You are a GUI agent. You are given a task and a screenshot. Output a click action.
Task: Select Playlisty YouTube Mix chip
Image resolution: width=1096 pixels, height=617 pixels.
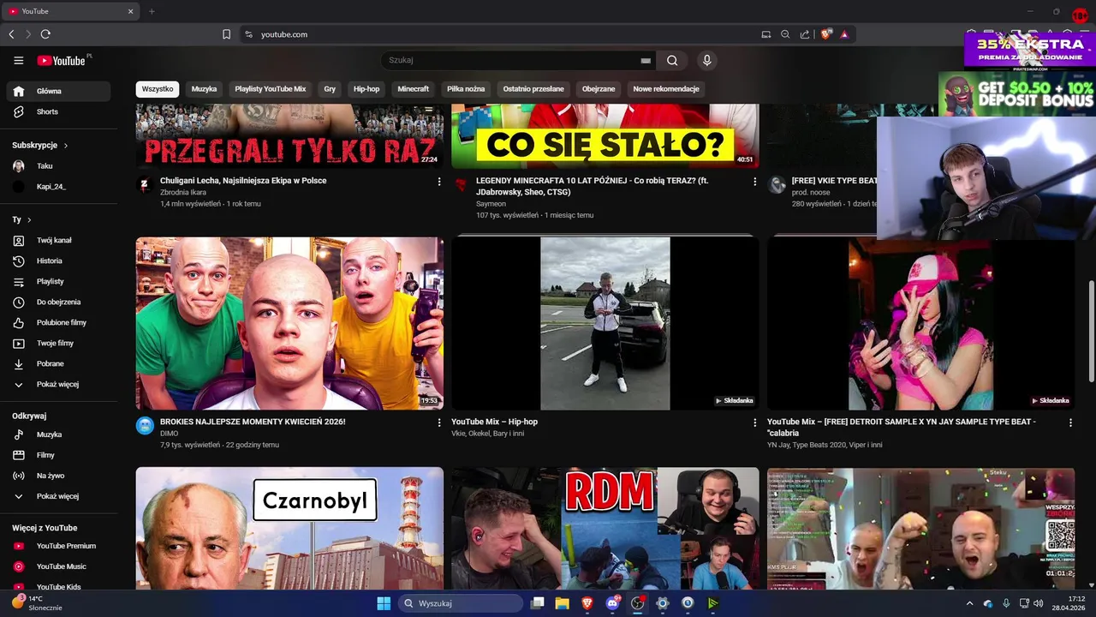(x=271, y=89)
